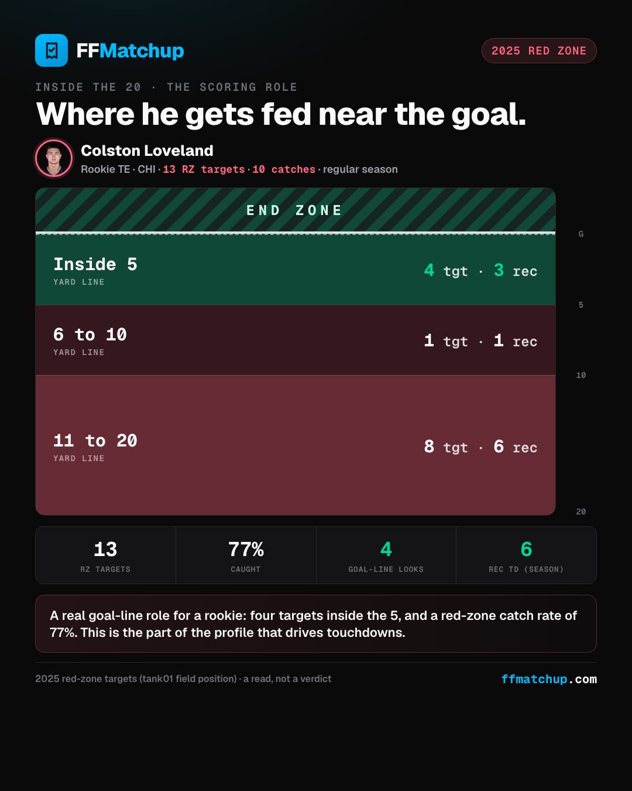
Task: Select the END ZONE striped band
Action: pos(296,210)
